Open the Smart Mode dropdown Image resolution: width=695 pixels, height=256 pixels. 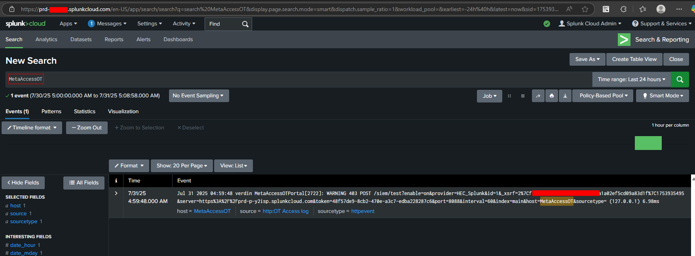click(x=663, y=96)
